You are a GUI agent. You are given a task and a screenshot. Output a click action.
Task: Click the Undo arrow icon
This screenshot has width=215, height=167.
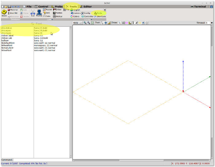[13, 7]
